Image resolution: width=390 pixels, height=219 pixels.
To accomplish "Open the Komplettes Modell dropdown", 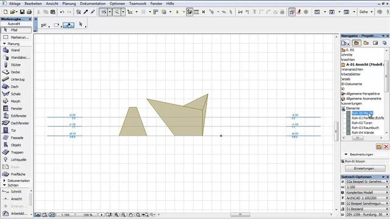I will click(x=367, y=193).
